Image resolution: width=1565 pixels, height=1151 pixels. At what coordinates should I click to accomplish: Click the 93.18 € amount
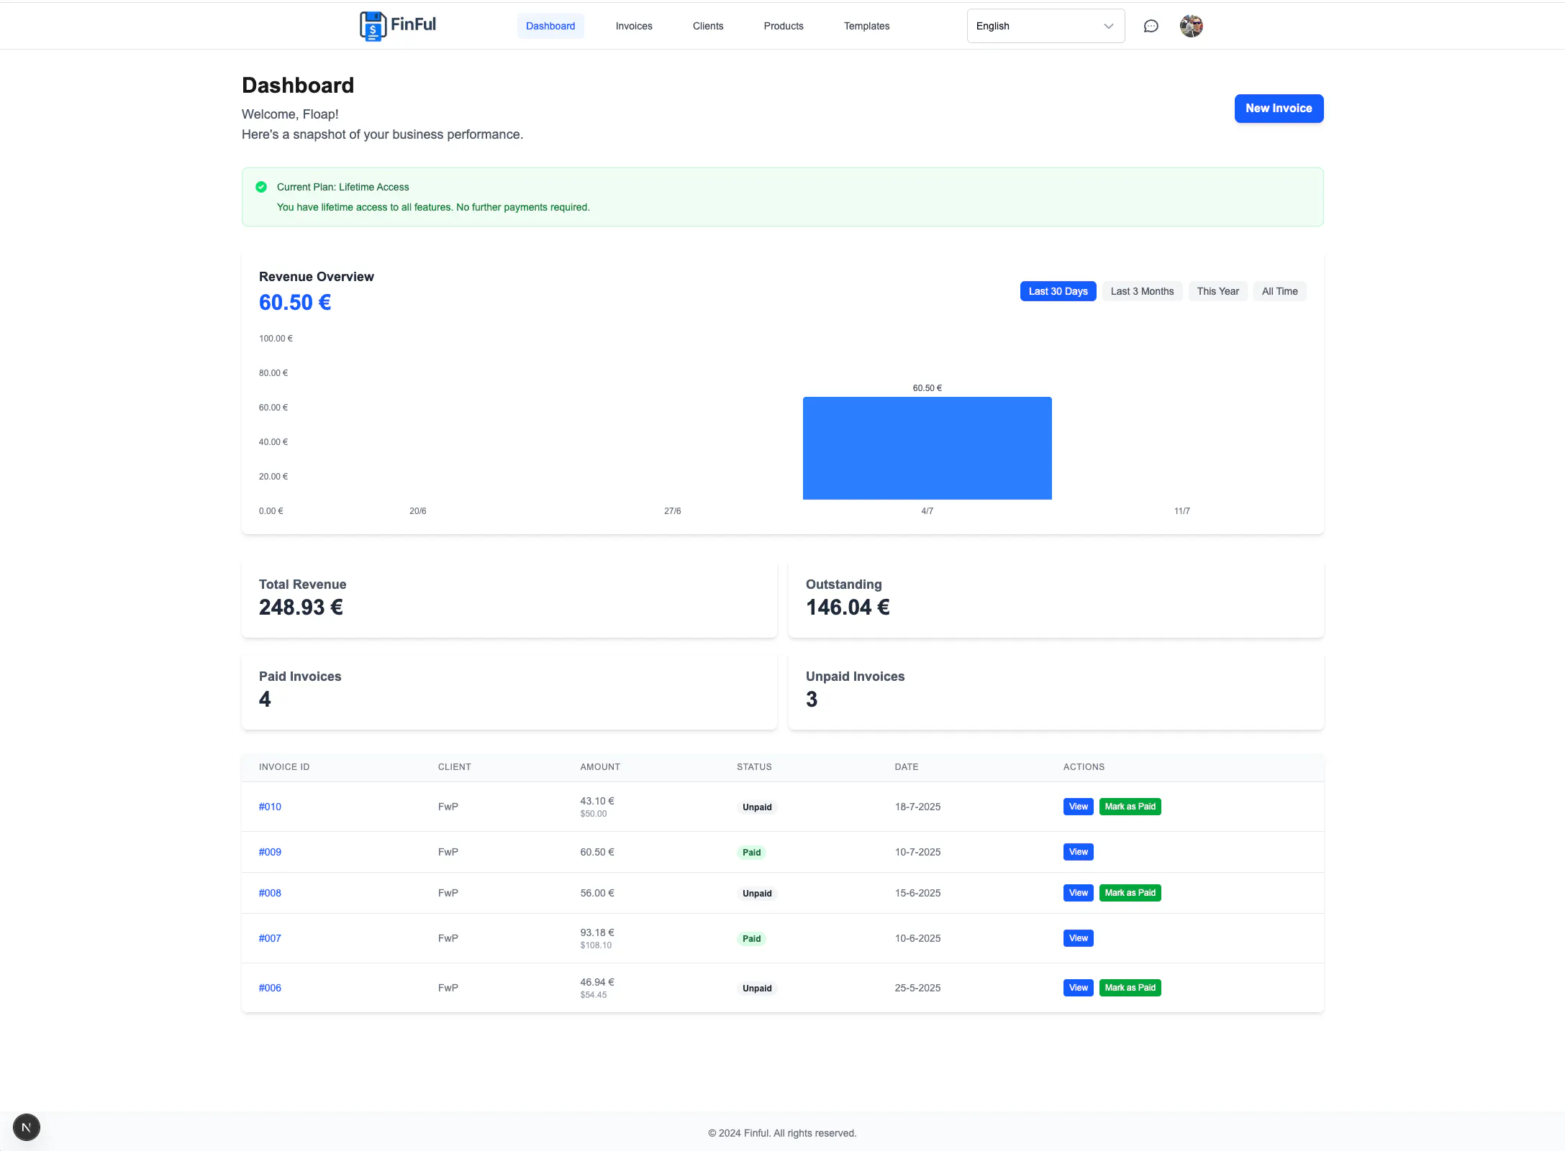pos(597,932)
